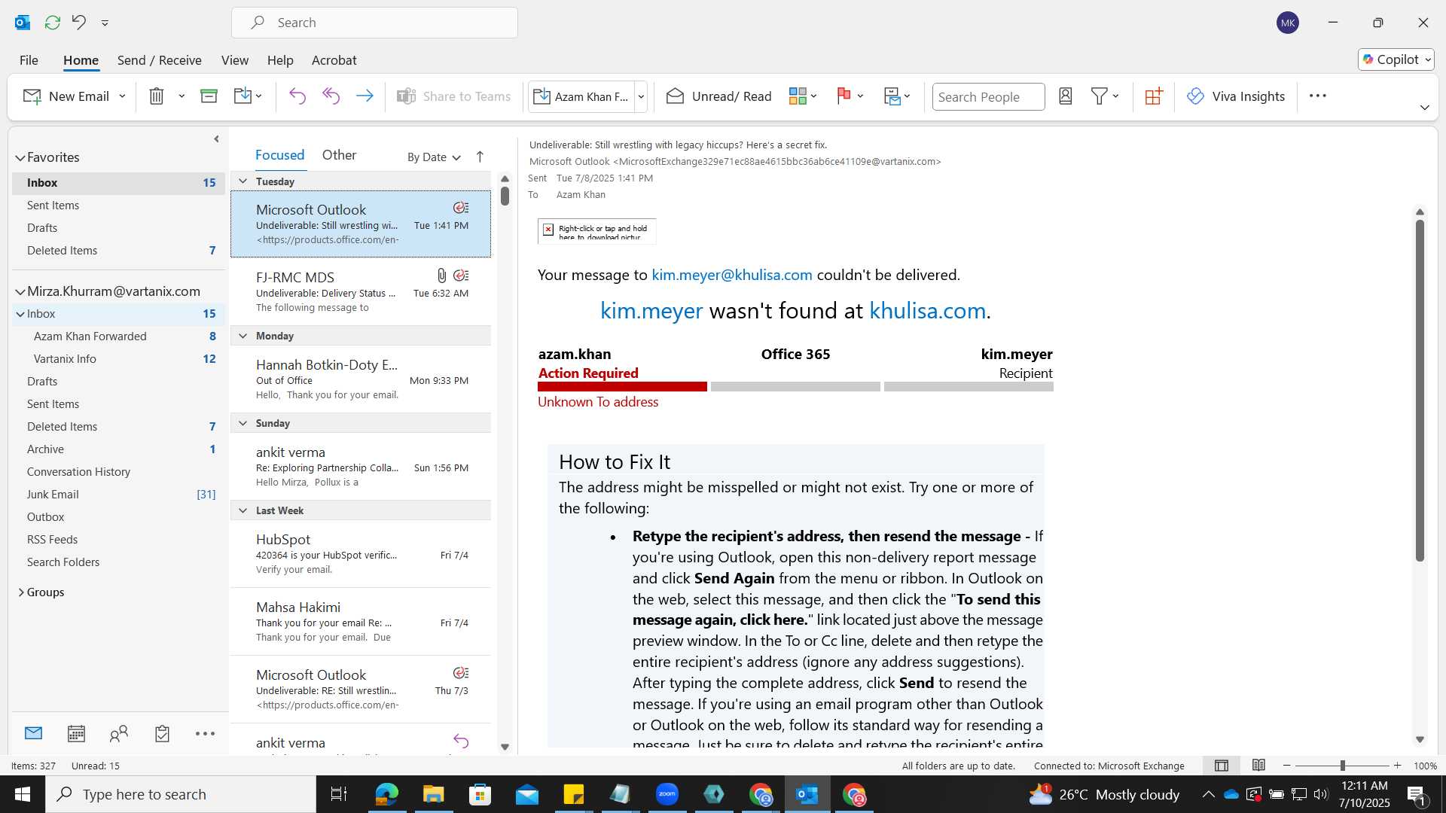Click the Reply arrow icon
The width and height of the screenshot is (1446, 813).
[x=297, y=96]
